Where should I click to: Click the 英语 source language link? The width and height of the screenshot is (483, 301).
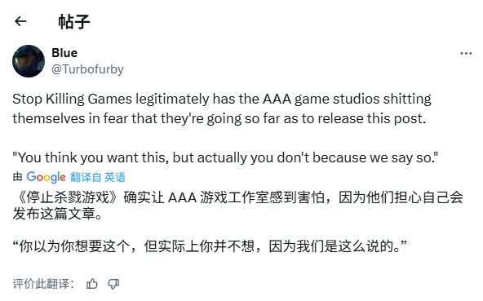coord(115,177)
